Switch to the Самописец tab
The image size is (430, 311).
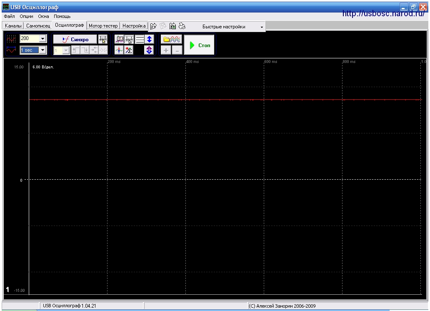click(x=38, y=26)
